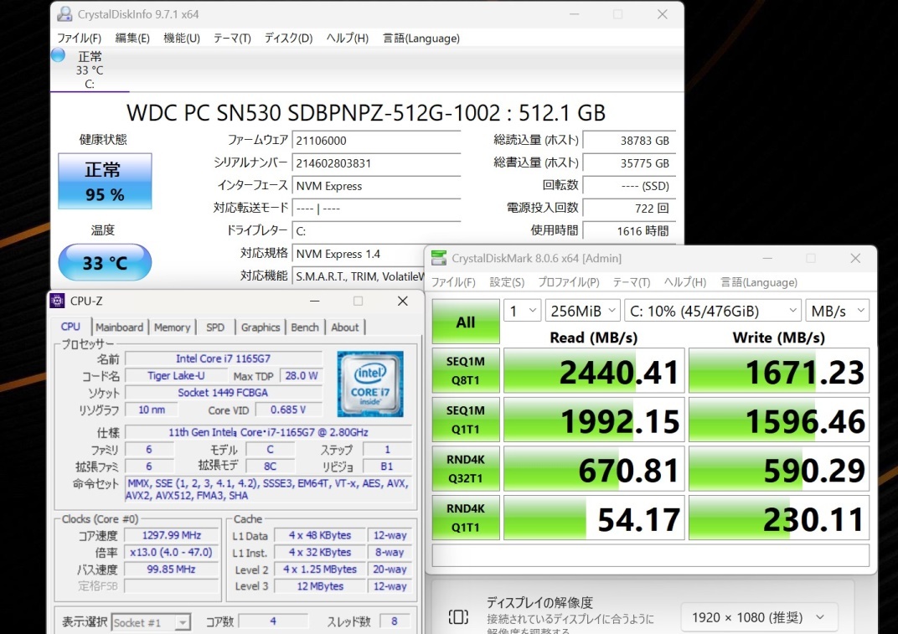
Task: Expand the Socket #1 selection dropdown
Action: (151, 622)
